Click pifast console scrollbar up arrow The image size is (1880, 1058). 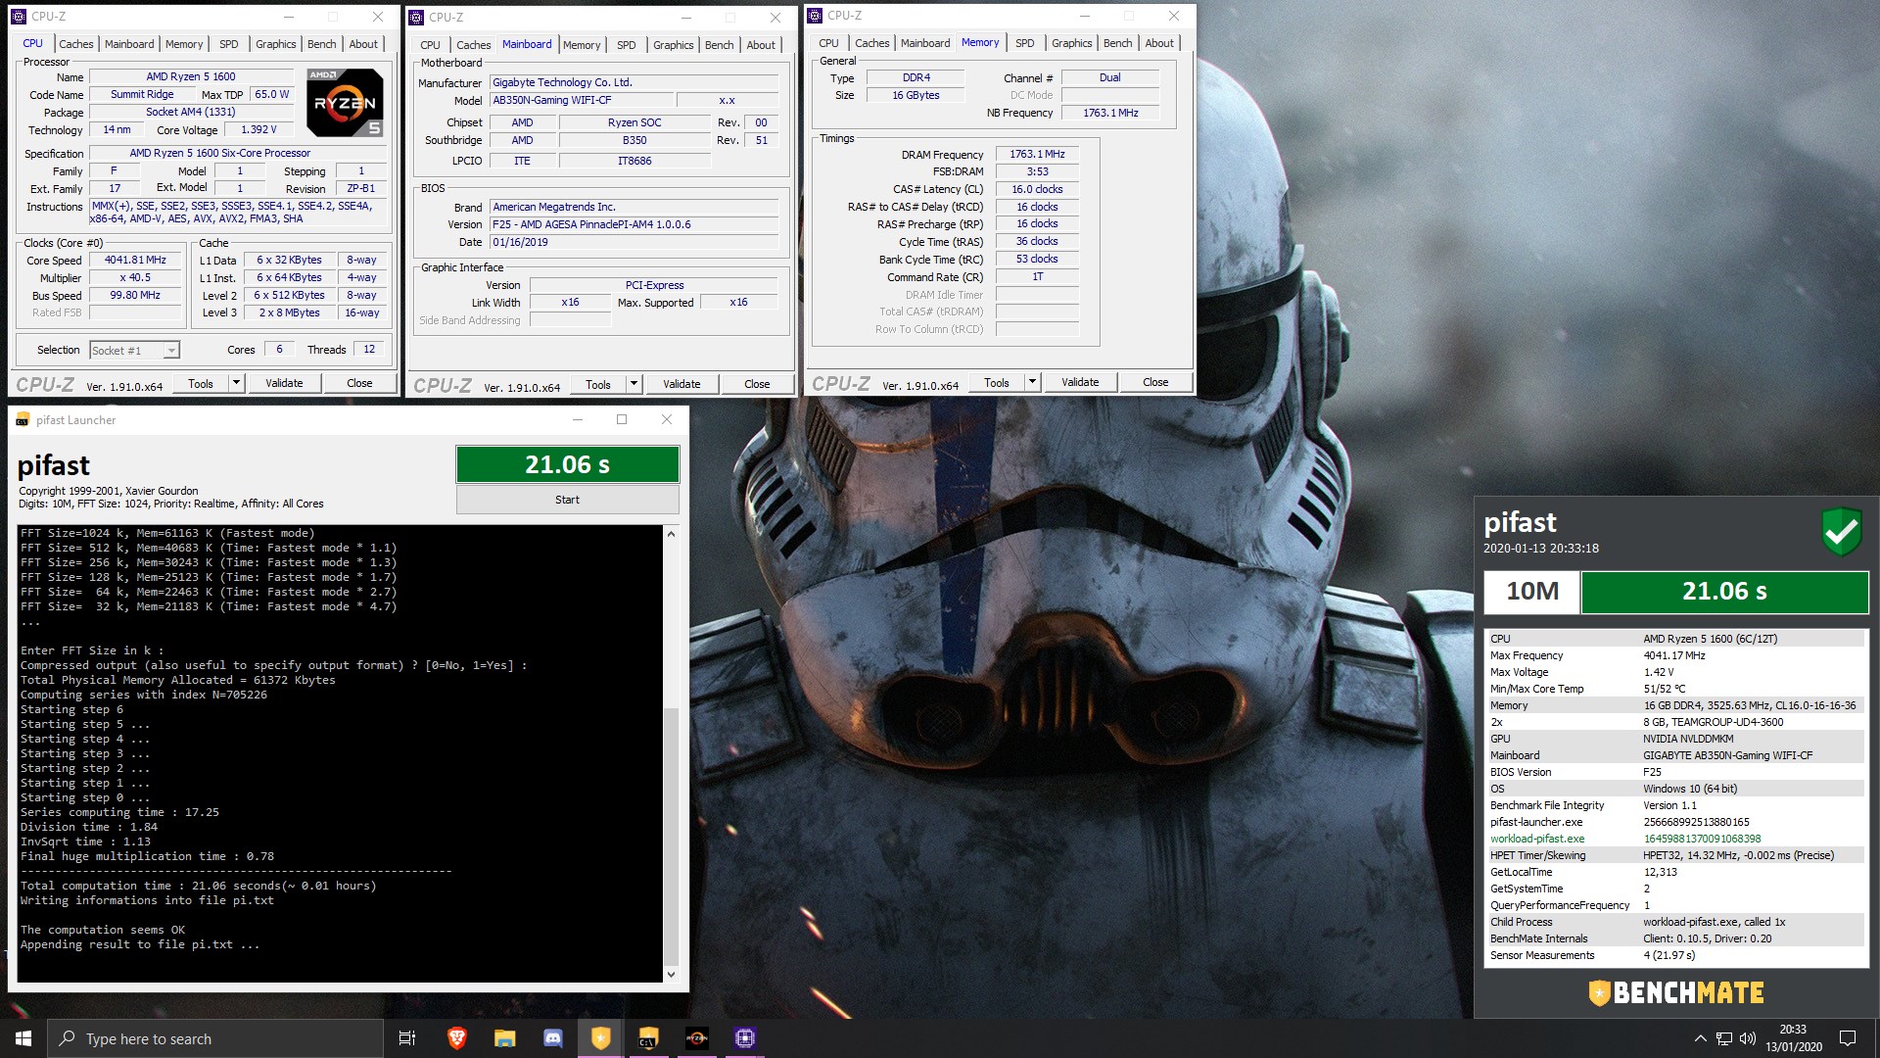coord(671,534)
